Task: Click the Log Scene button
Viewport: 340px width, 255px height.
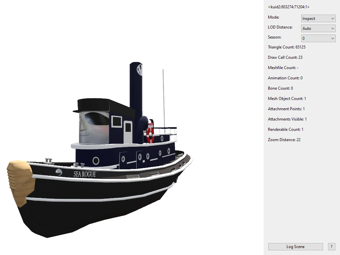Action: [x=295, y=246]
